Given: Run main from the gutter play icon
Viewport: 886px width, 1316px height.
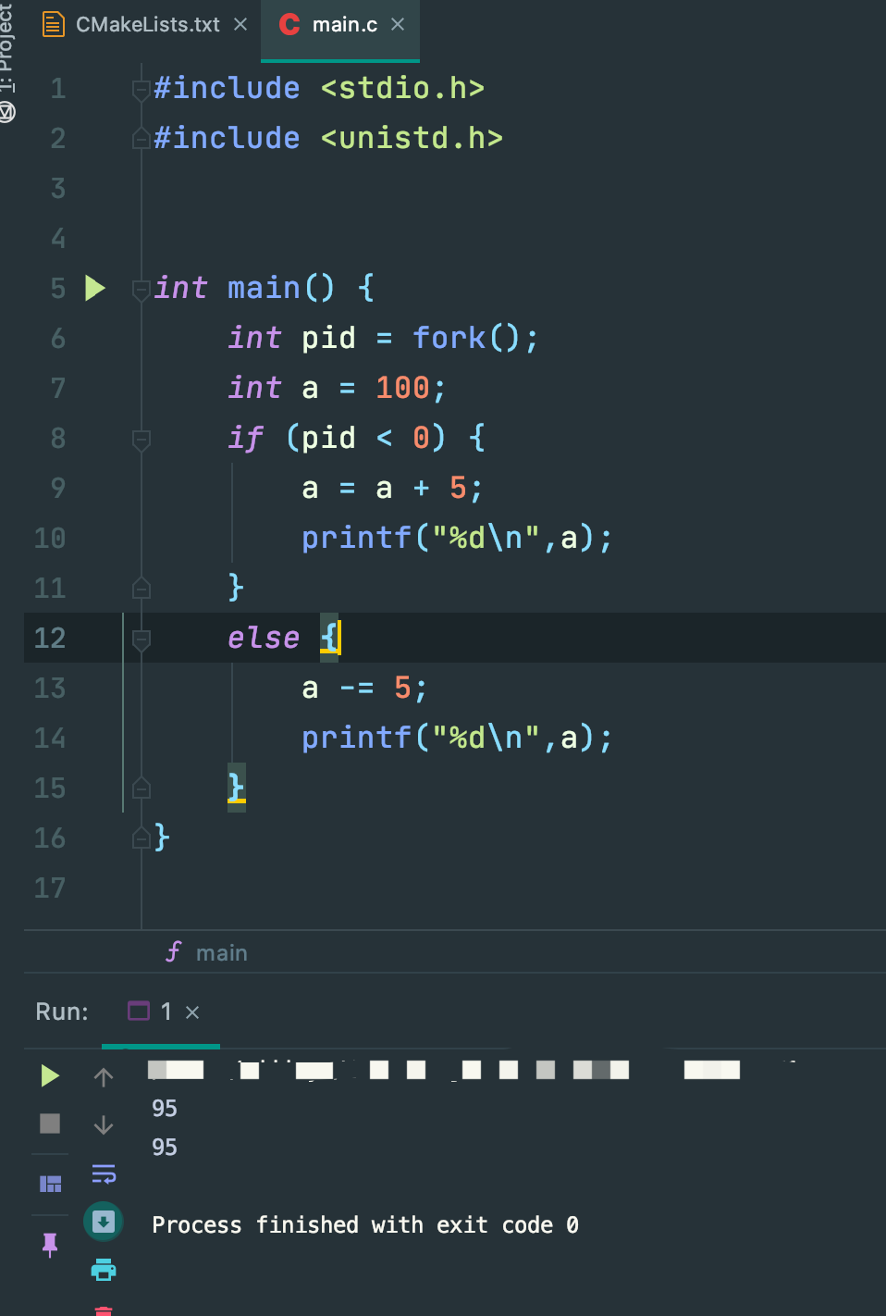Looking at the screenshot, I should [93, 288].
